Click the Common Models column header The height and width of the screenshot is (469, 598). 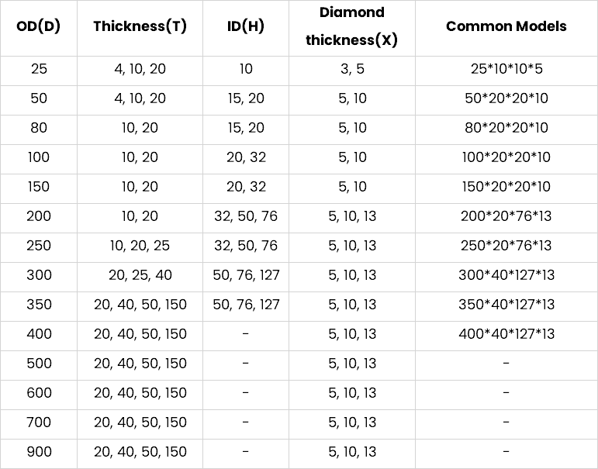pos(506,26)
